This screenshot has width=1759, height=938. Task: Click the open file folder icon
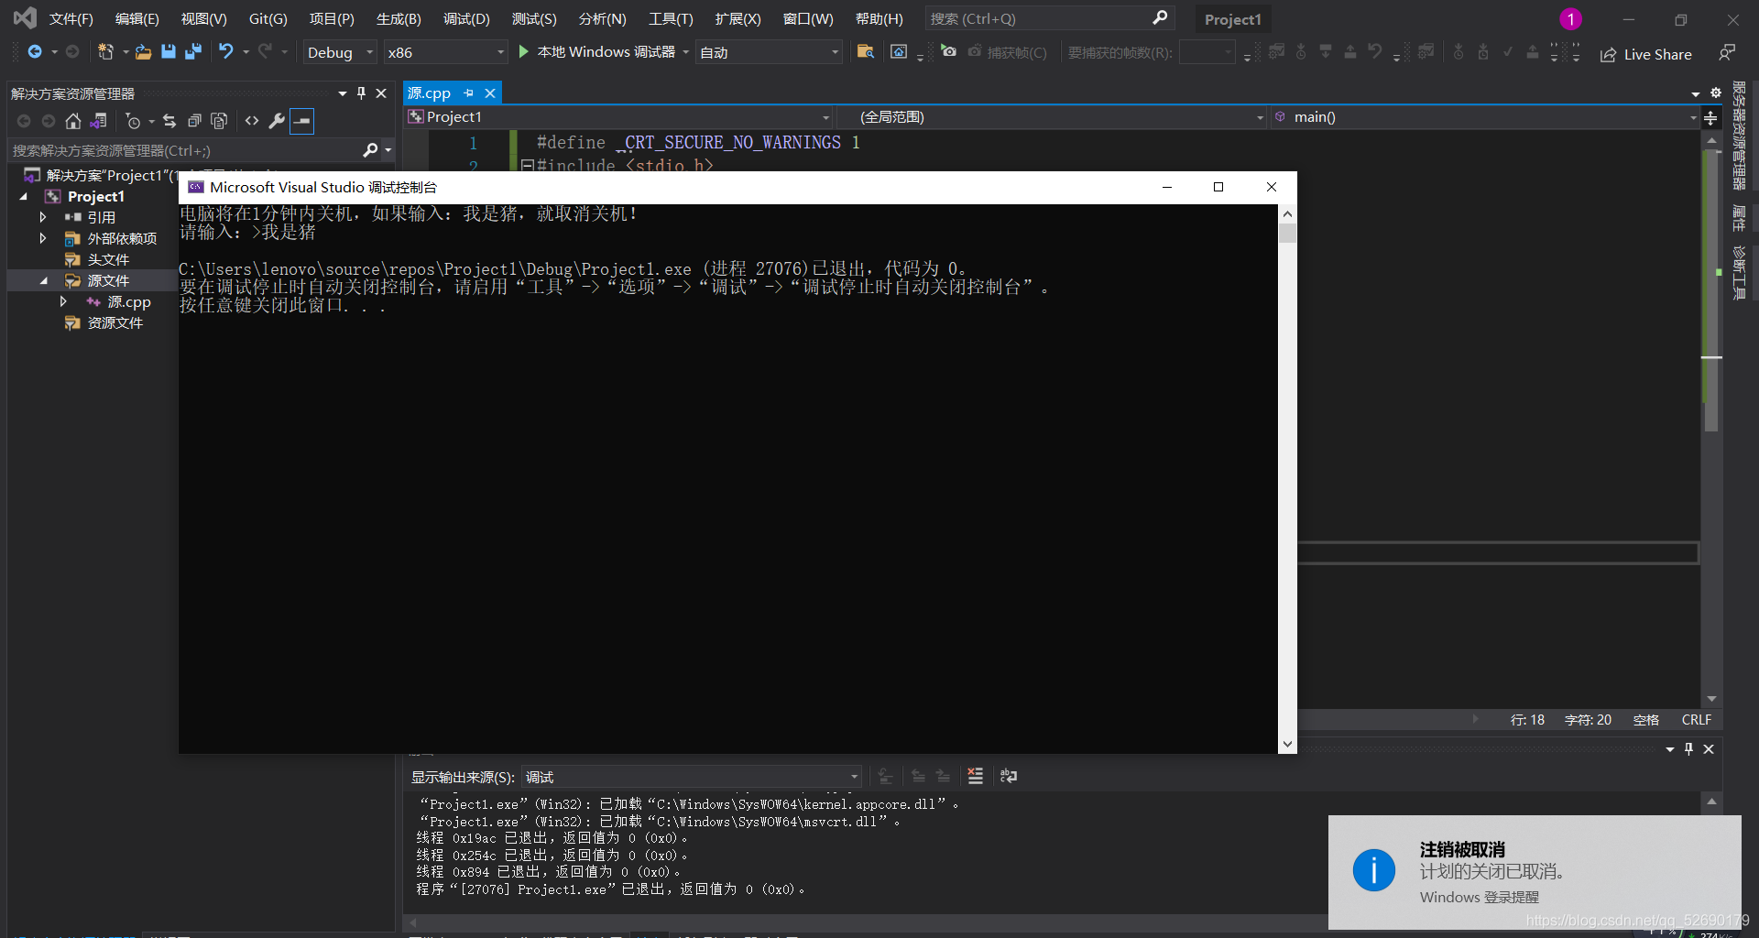pos(143,52)
